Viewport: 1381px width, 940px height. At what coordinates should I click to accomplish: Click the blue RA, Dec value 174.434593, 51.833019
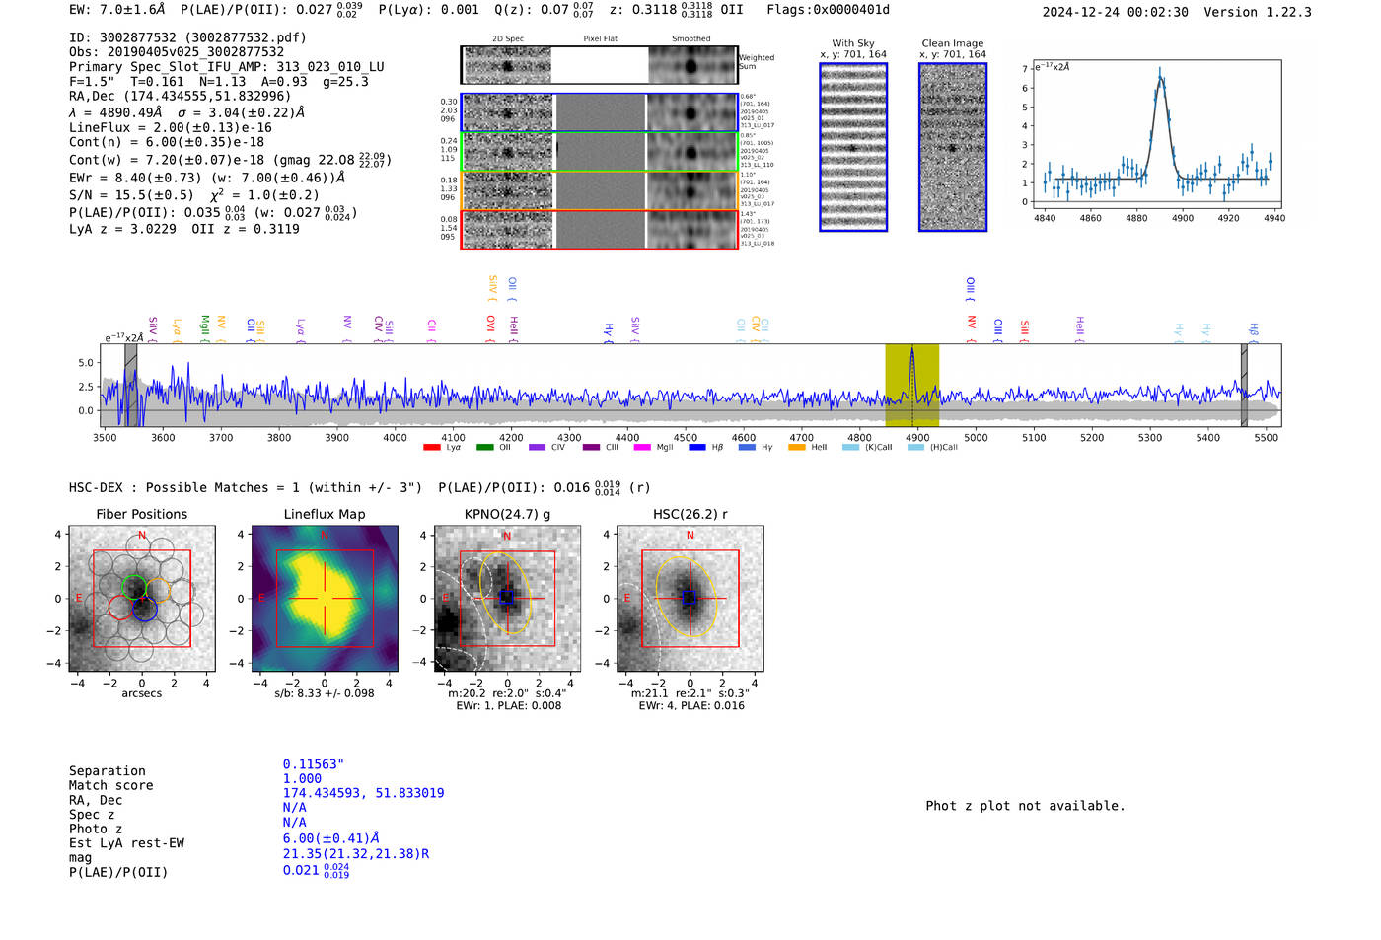(x=363, y=793)
